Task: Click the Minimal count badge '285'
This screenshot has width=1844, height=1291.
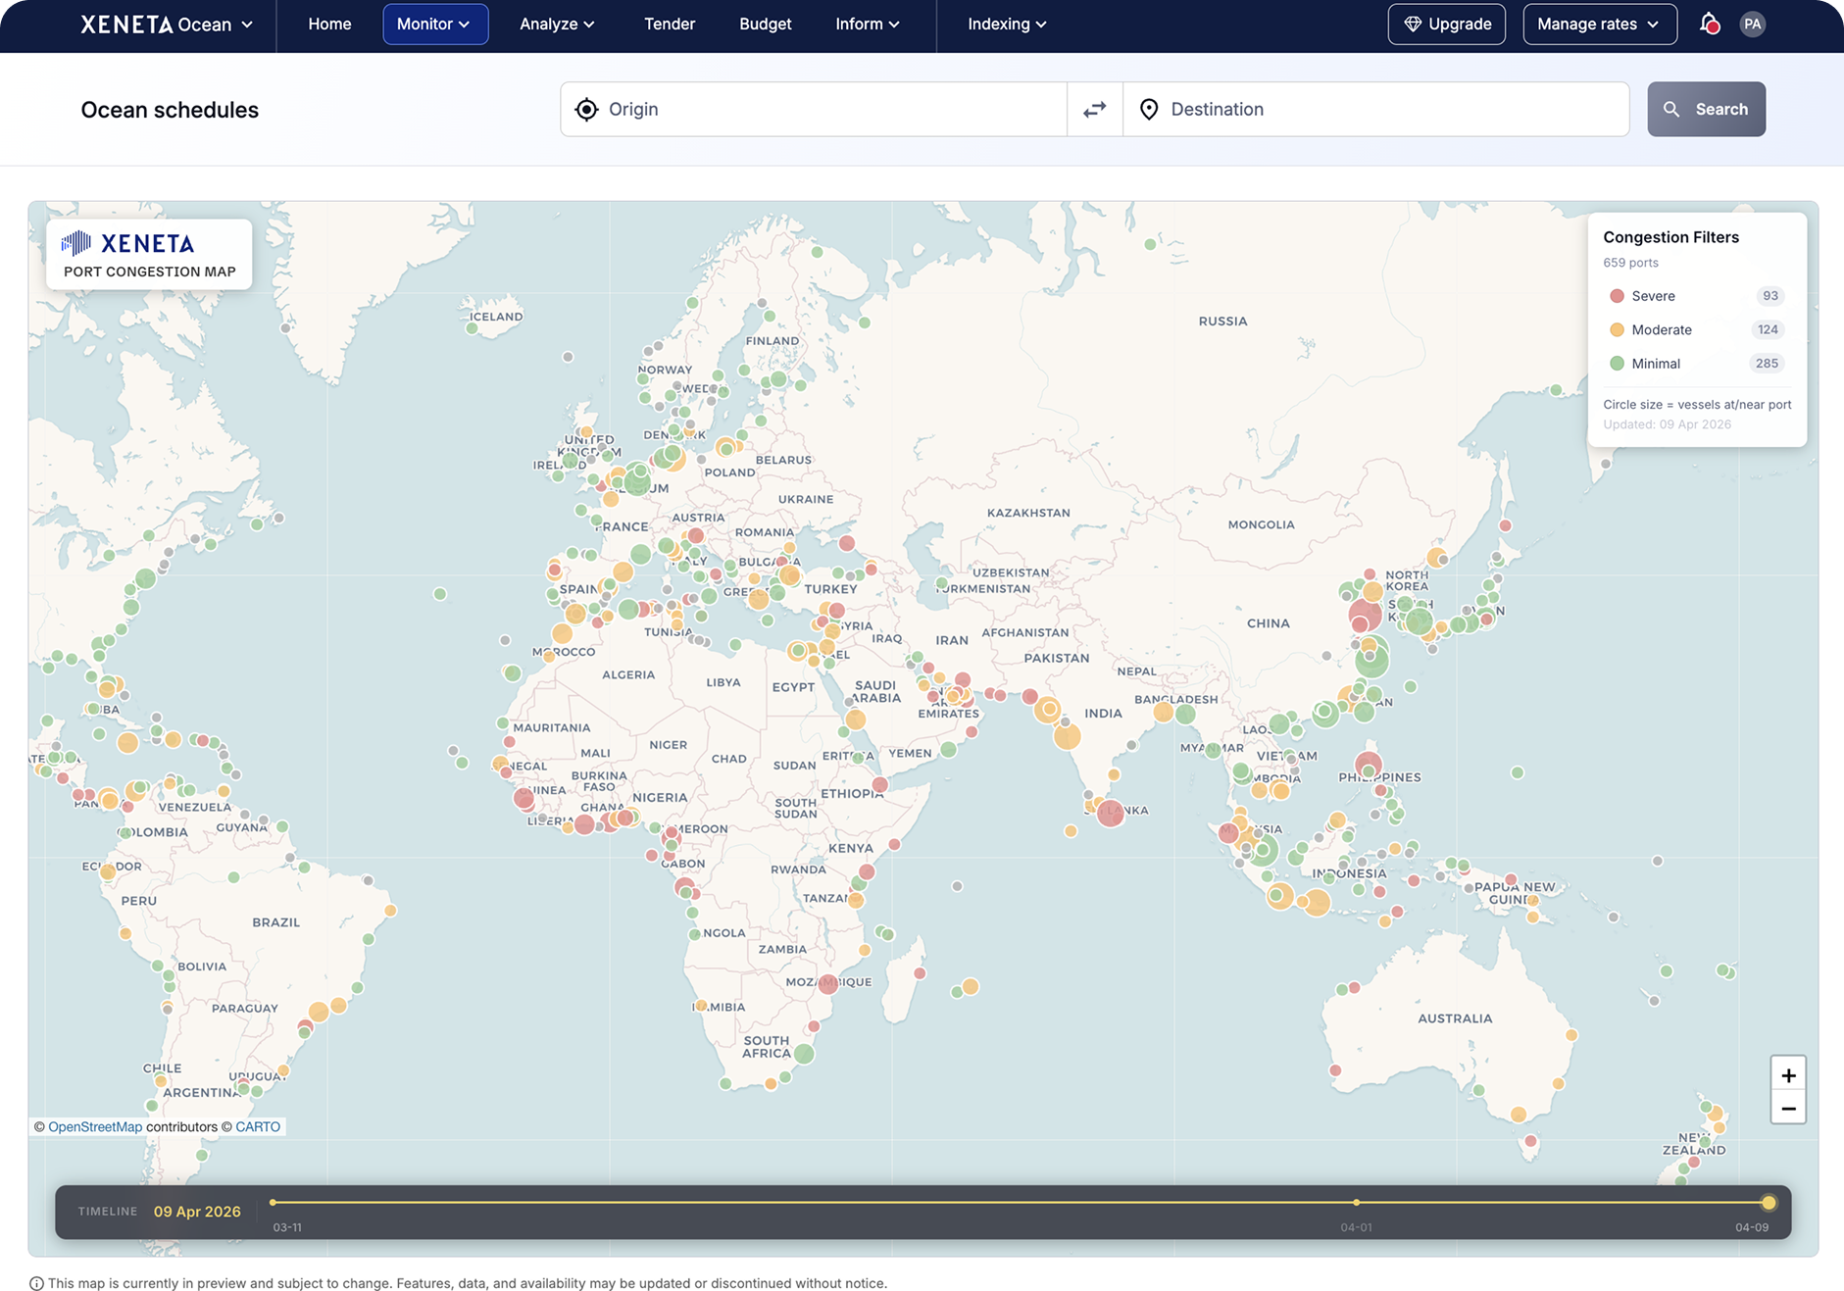Action: point(1767,364)
